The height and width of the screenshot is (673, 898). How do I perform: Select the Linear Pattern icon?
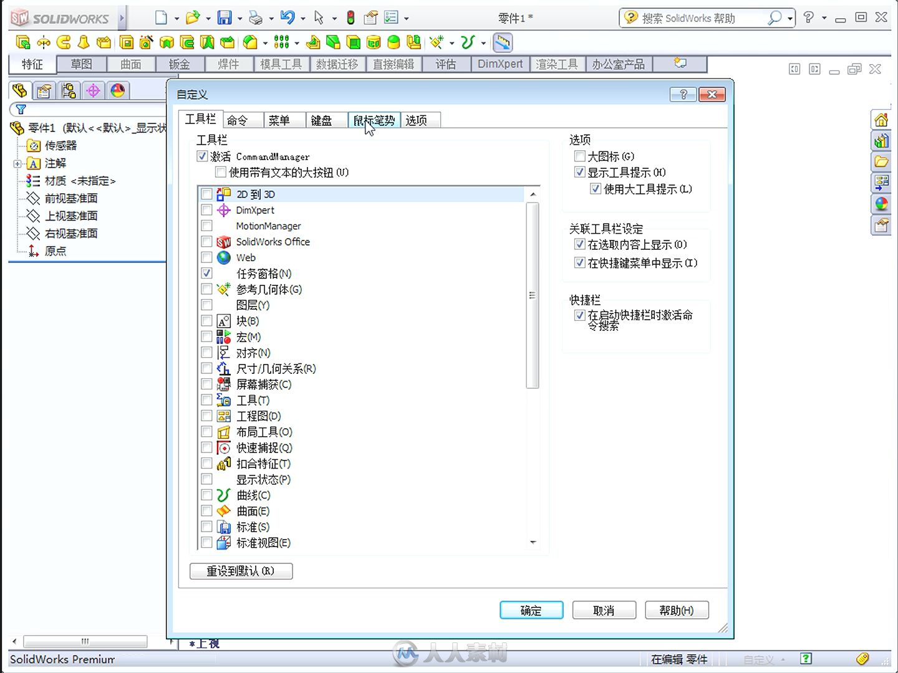[281, 42]
